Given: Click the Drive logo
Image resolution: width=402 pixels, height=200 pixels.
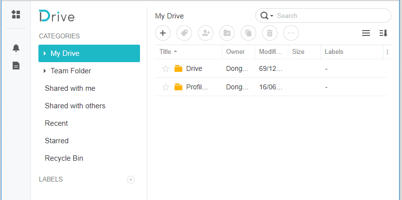Looking at the screenshot, I should click(57, 16).
